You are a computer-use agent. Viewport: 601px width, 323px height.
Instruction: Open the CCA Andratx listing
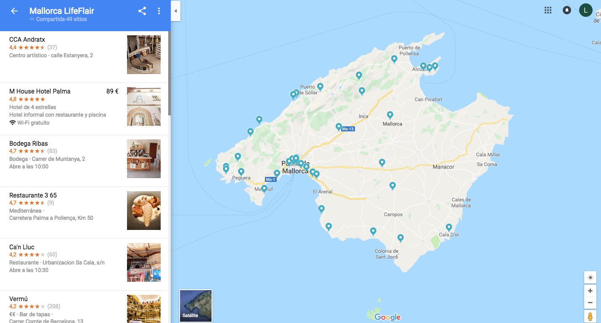click(84, 57)
